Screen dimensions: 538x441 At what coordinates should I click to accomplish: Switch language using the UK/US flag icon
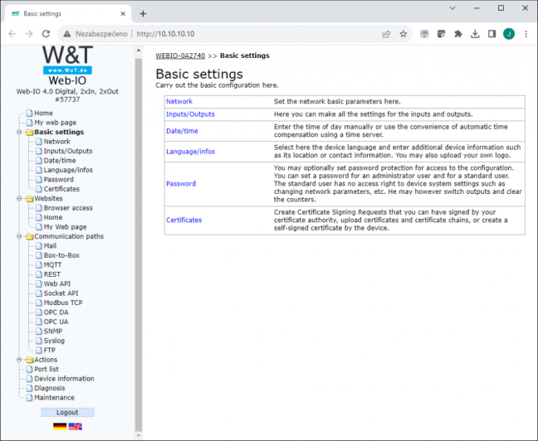tap(76, 426)
